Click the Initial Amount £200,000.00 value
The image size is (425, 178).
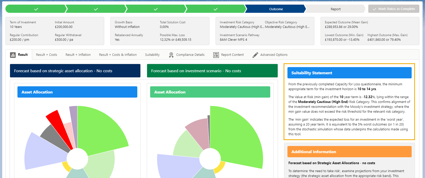coord(64,27)
